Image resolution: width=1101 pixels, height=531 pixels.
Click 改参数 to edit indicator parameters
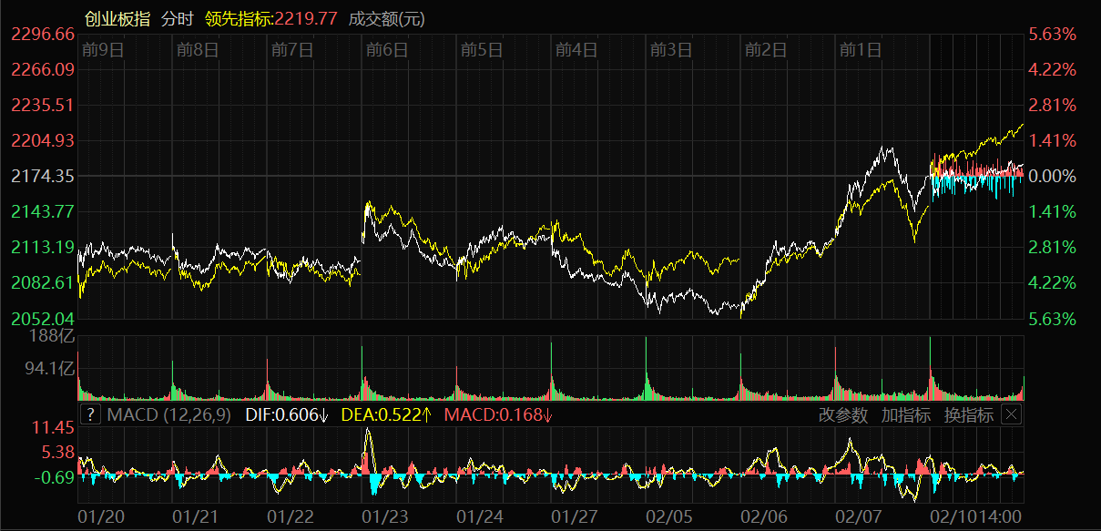point(843,415)
